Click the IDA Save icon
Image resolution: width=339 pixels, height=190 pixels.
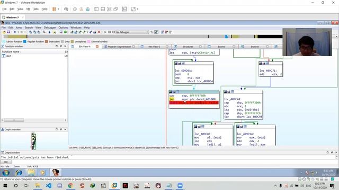tap(8, 32)
